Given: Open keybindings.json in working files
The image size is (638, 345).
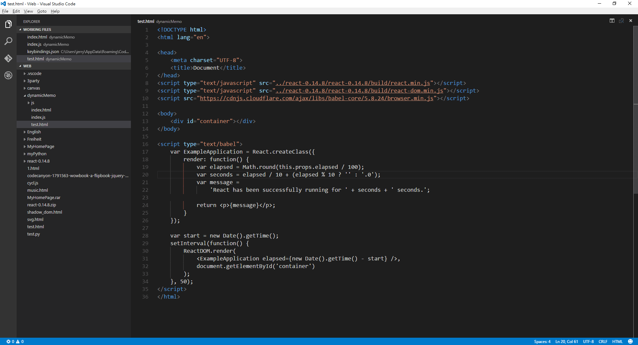Looking at the screenshot, I should (x=74, y=51).
